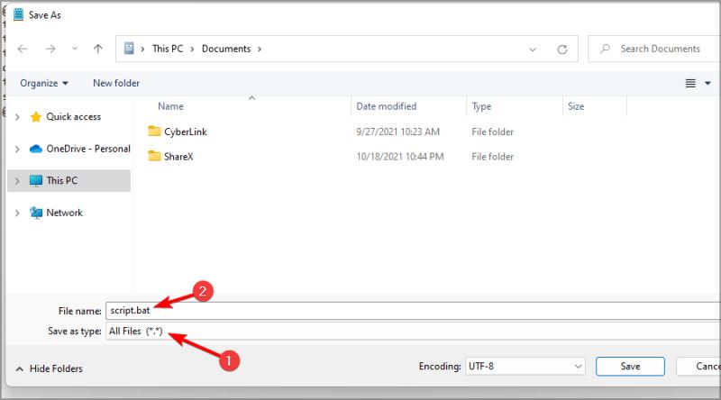This screenshot has width=721, height=400.
Task: Click the search magnifier icon
Action: tap(605, 49)
